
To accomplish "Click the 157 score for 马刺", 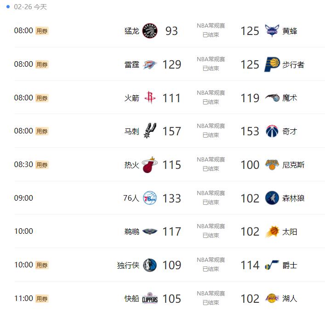I will pos(172,131).
